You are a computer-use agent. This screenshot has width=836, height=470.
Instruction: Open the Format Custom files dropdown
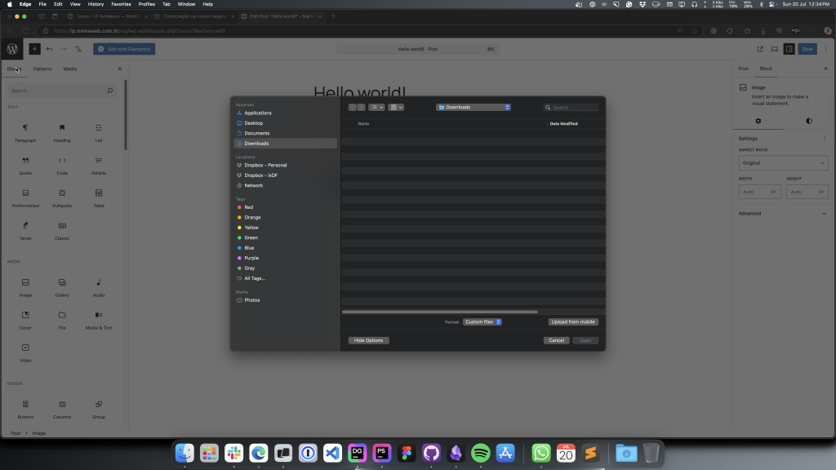[x=482, y=322]
